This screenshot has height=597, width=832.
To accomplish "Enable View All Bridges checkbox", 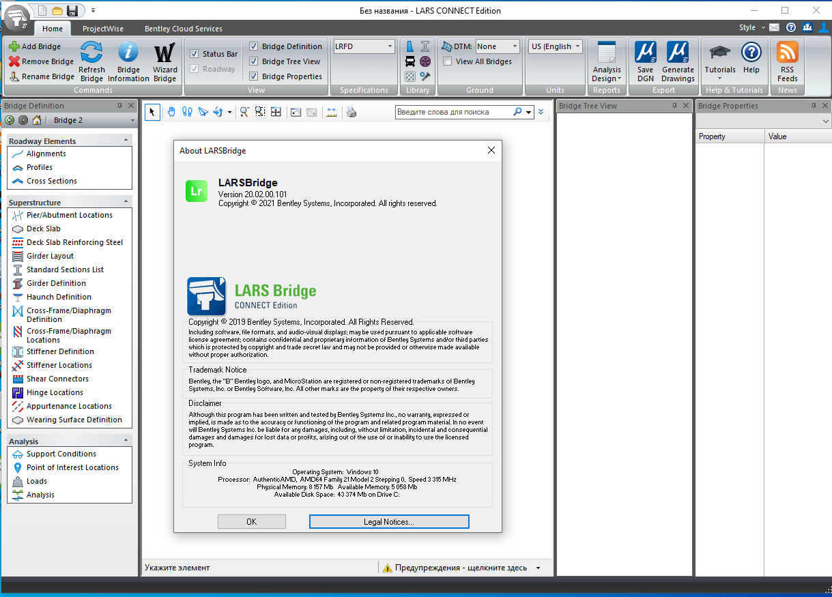I will 447,61.
